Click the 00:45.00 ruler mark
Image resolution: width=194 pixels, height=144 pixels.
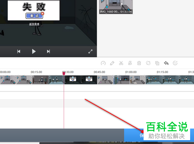coord(99,72)
